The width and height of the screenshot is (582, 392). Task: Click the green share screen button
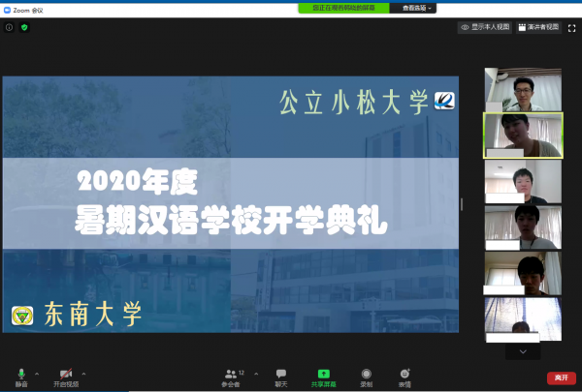click(324, 377)
